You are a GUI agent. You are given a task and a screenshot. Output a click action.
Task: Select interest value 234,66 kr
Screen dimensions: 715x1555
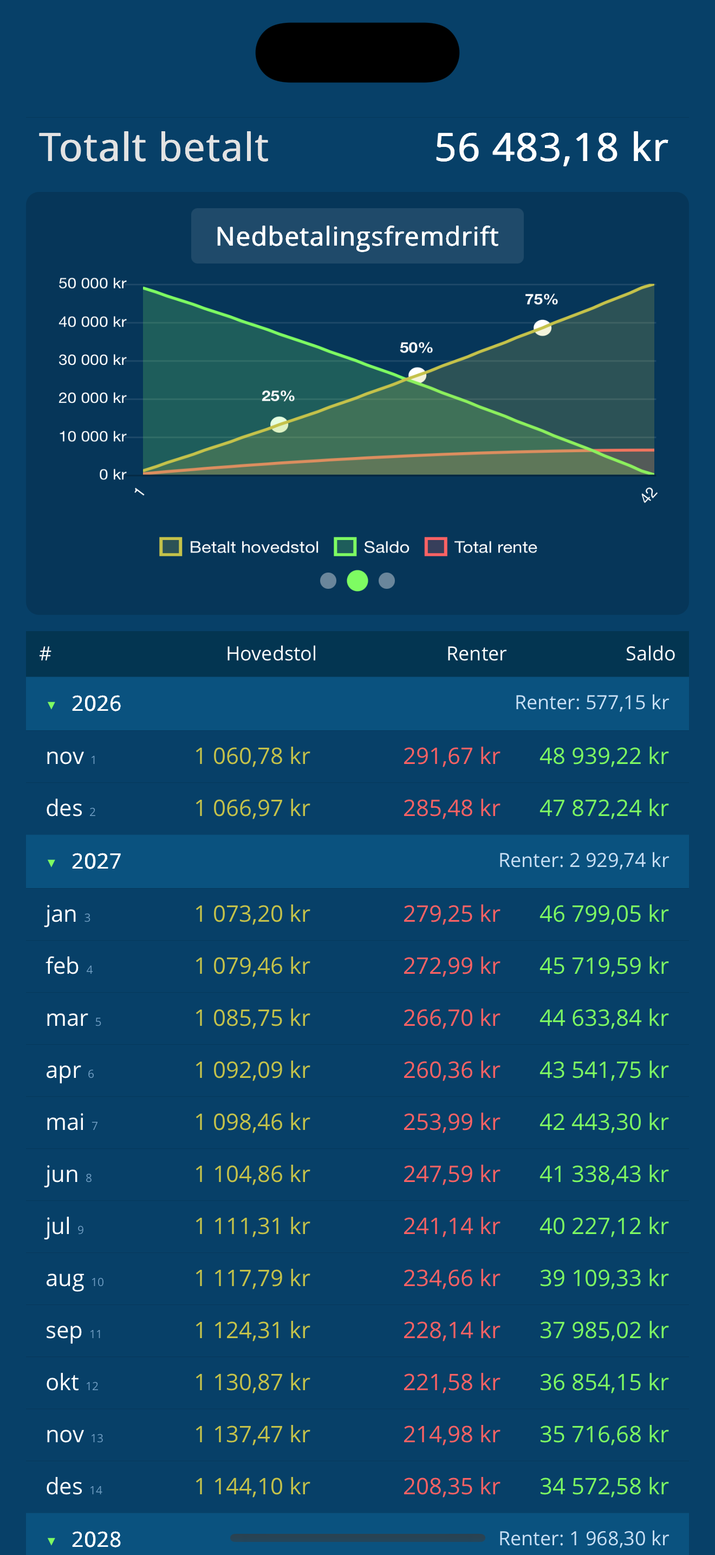pyautogui.click(x=452, y=1278)
